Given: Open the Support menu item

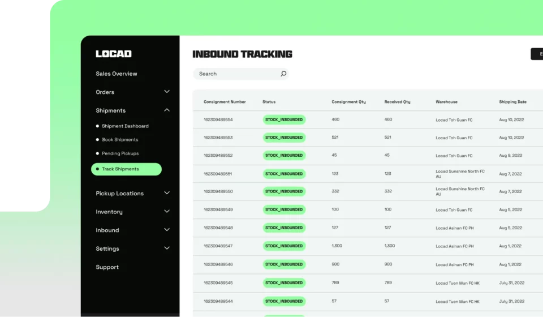Looking at the screenshot, I should pos(107,267).
